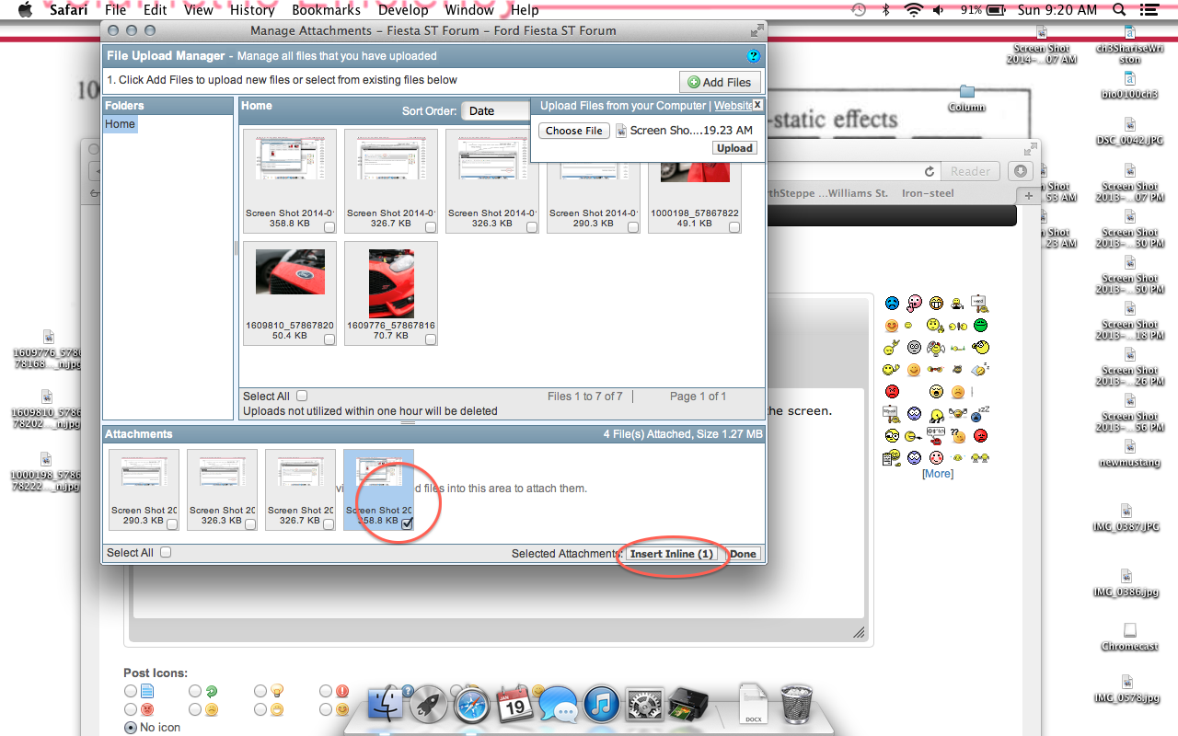Viewport: 1178px width, 736px height.
Task: Open the Apple menu
Action: tap(25, 10)
